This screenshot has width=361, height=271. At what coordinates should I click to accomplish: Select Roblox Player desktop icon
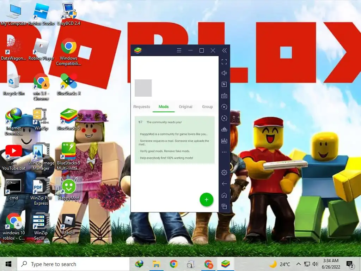[x=41, y=49]
